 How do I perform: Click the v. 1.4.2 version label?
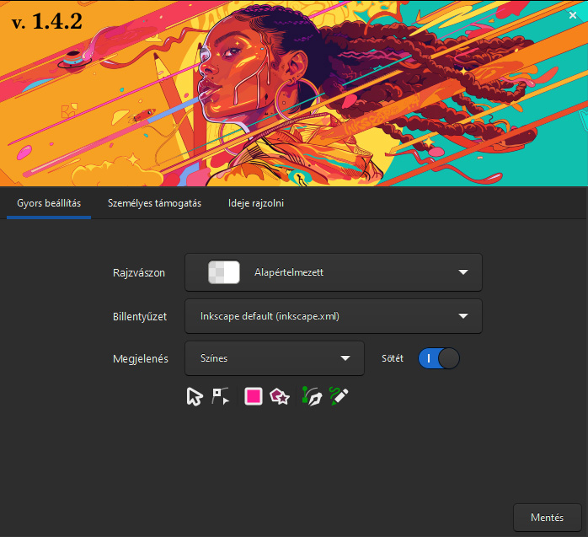47,21
